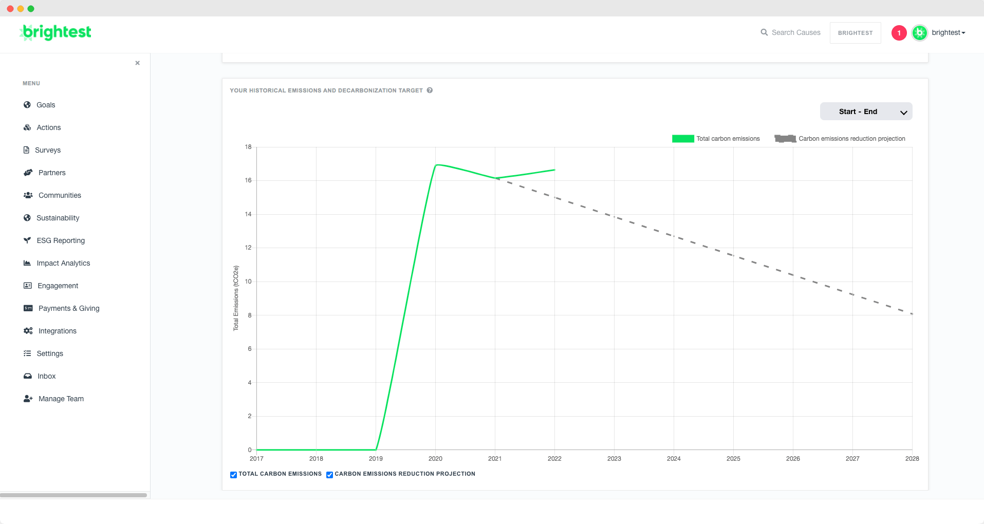Viewport: 984px width, 524px height.
Task: Click the help question-mark beside the chart title
Action: 430,90
